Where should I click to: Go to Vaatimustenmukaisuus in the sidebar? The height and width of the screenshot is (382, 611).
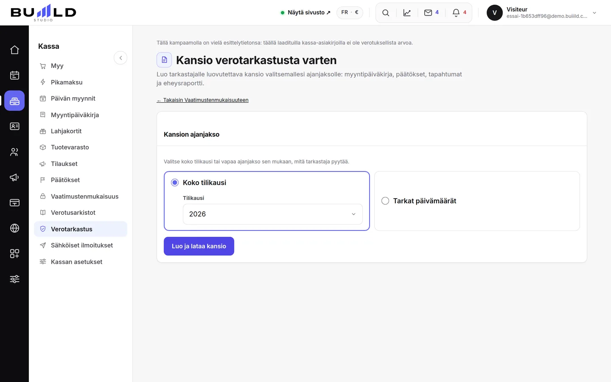(x=81, y=197)
